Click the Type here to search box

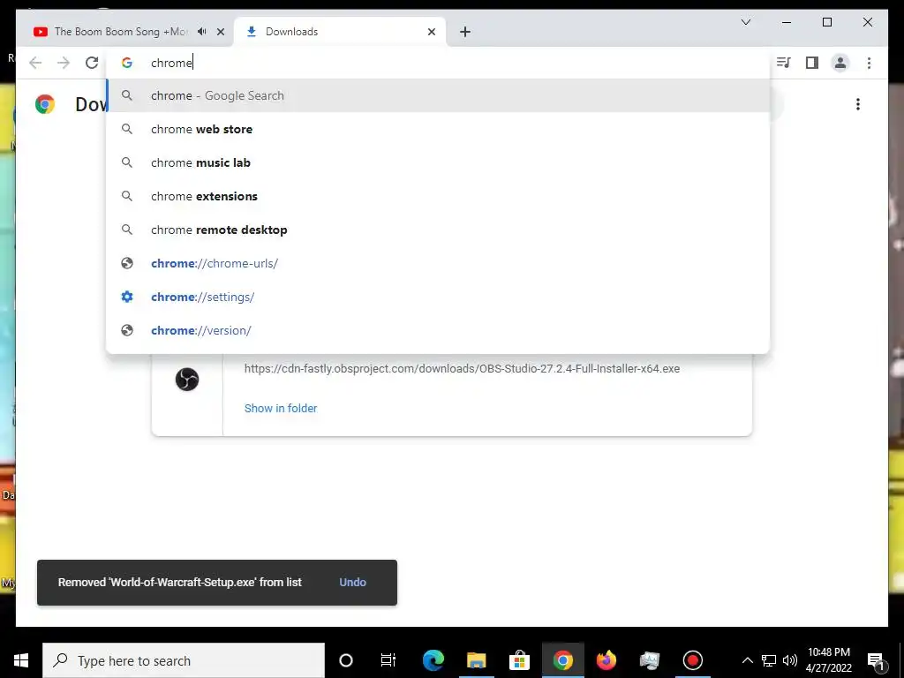pos(184,660)
